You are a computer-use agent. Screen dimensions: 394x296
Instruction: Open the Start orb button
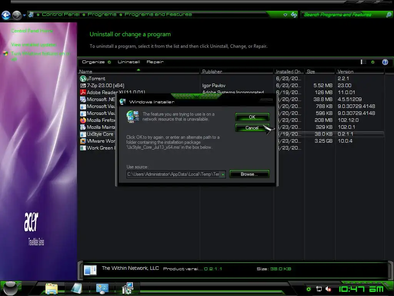[10, 288]
